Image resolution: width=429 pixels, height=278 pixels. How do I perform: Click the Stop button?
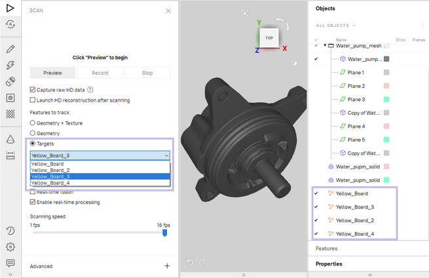(x=147, y=73)
